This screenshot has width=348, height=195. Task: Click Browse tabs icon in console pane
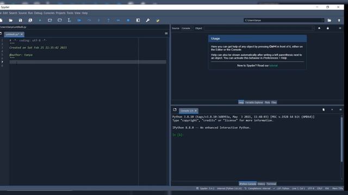pyautogui.click(x=175, y=109)
